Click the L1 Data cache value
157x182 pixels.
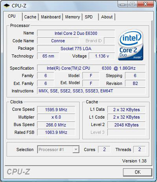(126, 110)
